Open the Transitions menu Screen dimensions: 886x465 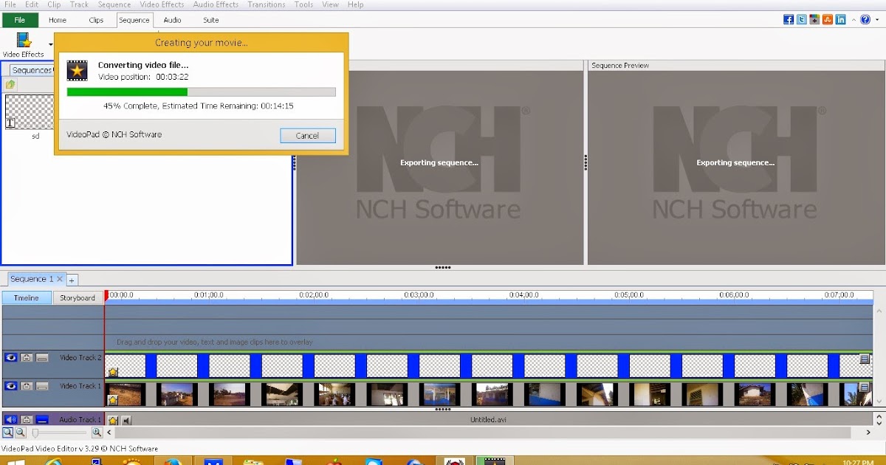(x=266, y=4)
